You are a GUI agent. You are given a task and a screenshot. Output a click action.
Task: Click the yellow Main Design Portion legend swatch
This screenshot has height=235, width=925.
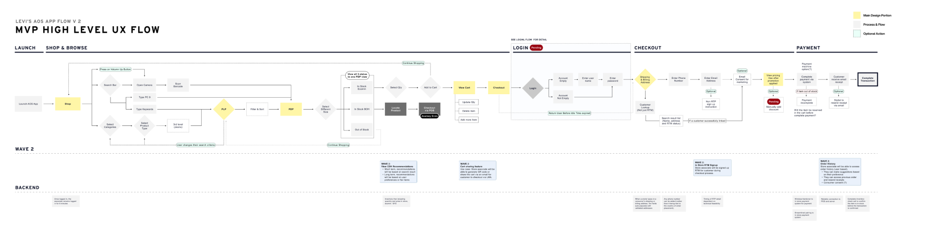pyautogui.click(x=857, y=15)
